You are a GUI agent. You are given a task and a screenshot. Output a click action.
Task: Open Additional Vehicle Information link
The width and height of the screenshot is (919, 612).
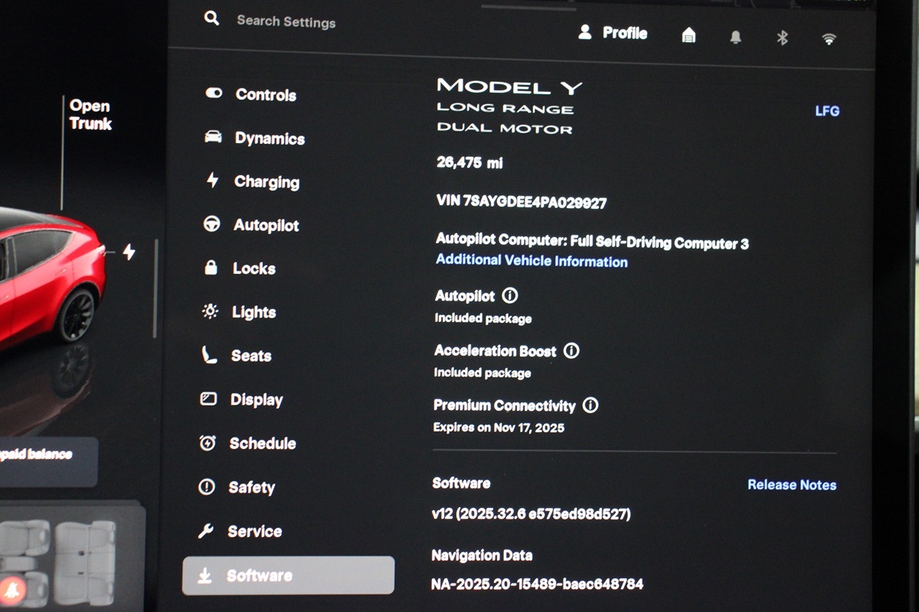point(531,261)
